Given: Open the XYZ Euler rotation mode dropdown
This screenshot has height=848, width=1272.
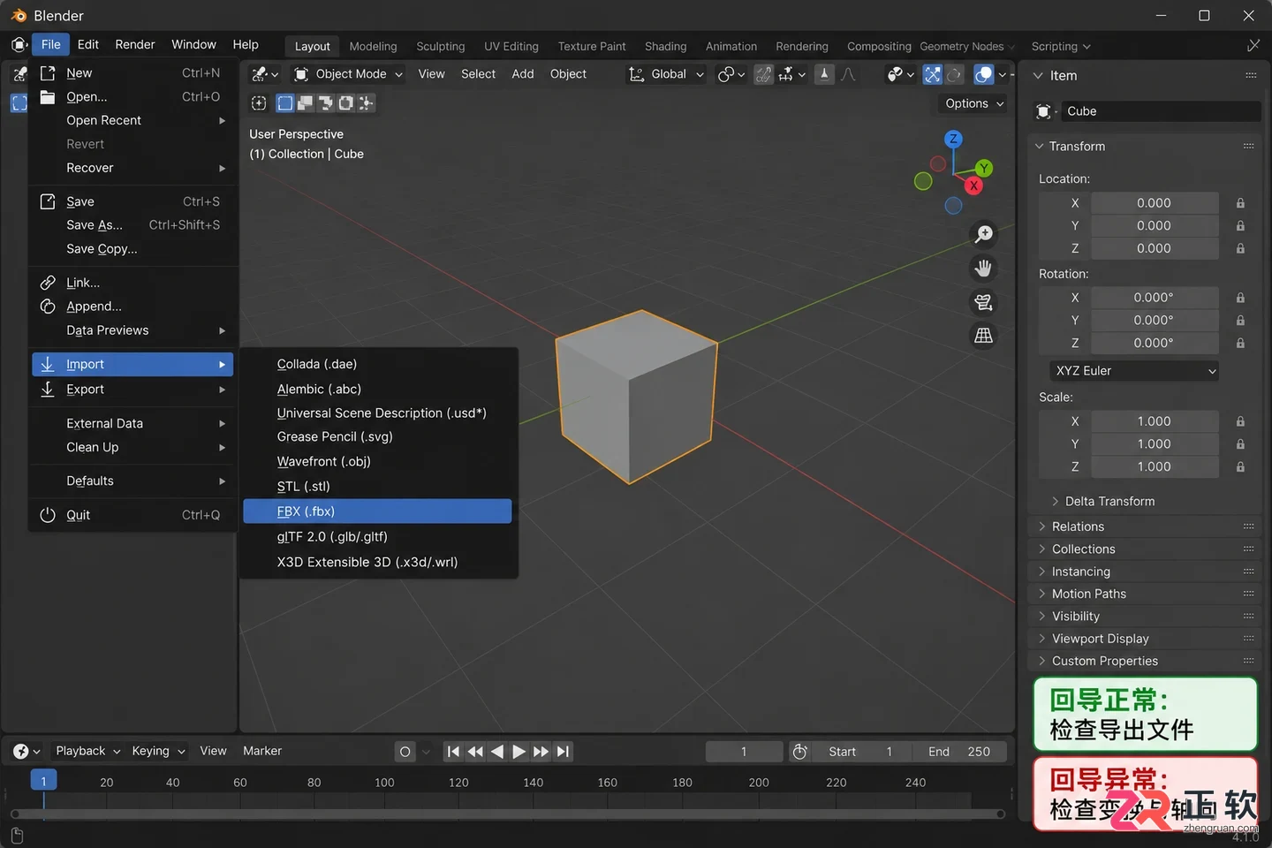Looking at the screenshot, I should click(1134, 371).
